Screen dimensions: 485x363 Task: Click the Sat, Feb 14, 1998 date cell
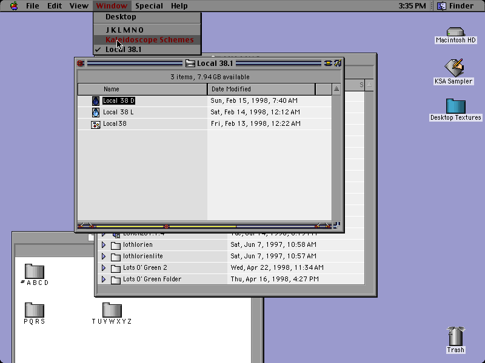click(255, 112)
